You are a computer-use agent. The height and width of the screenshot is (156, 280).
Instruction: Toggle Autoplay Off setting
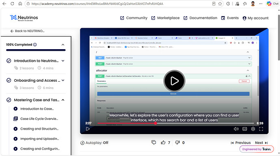point(94,143)
